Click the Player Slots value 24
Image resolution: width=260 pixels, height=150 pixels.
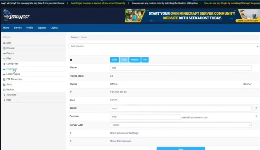[112, 76]
